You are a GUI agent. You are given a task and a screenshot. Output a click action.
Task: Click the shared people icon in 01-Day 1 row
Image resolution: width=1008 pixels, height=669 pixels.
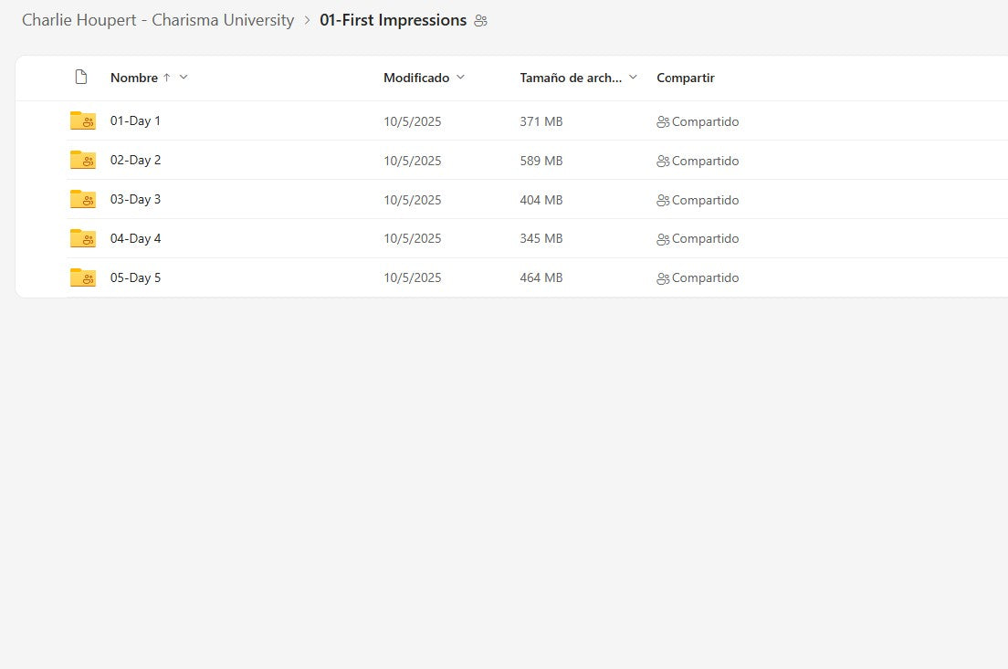coord(663,122)
